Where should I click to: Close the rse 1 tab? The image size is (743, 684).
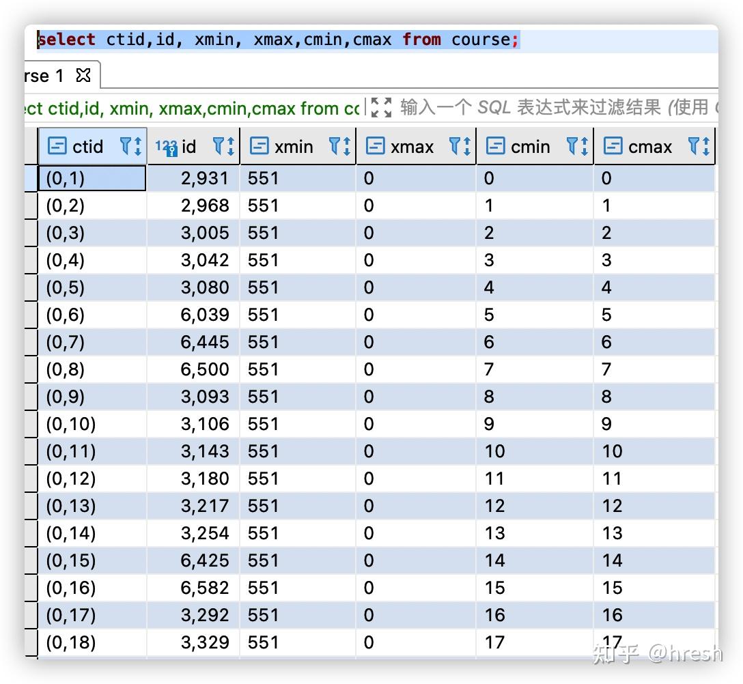tap(83, 76)
